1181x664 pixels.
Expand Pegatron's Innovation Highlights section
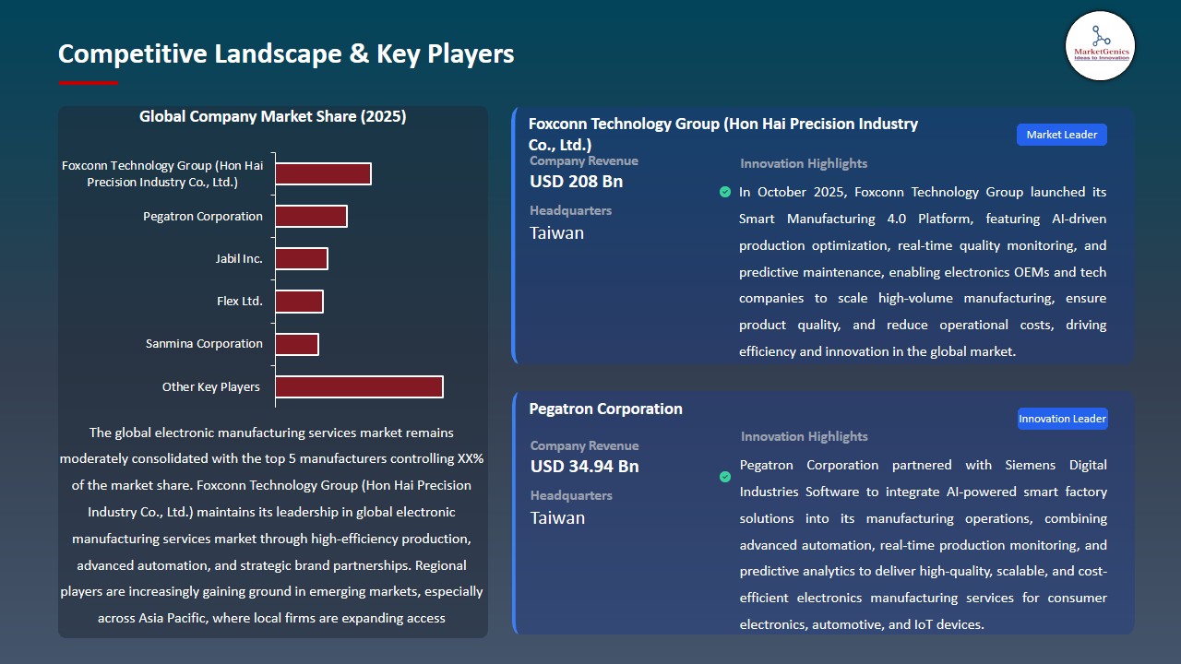tap(803, 436)
